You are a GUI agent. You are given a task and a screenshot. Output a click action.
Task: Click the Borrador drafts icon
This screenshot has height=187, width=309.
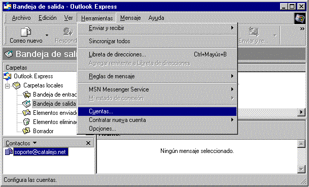pyautogui.click(x=26, y=131)
